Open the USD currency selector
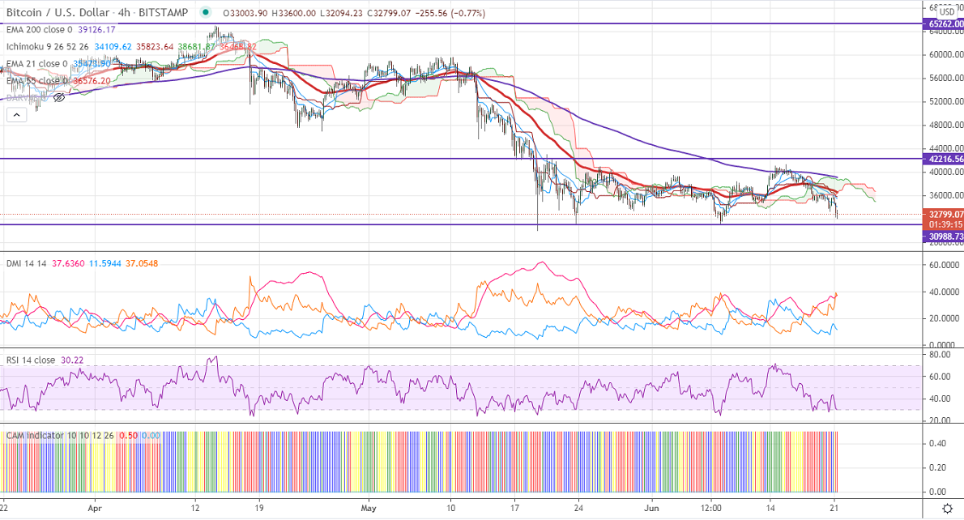 click(x=947, y=11)
